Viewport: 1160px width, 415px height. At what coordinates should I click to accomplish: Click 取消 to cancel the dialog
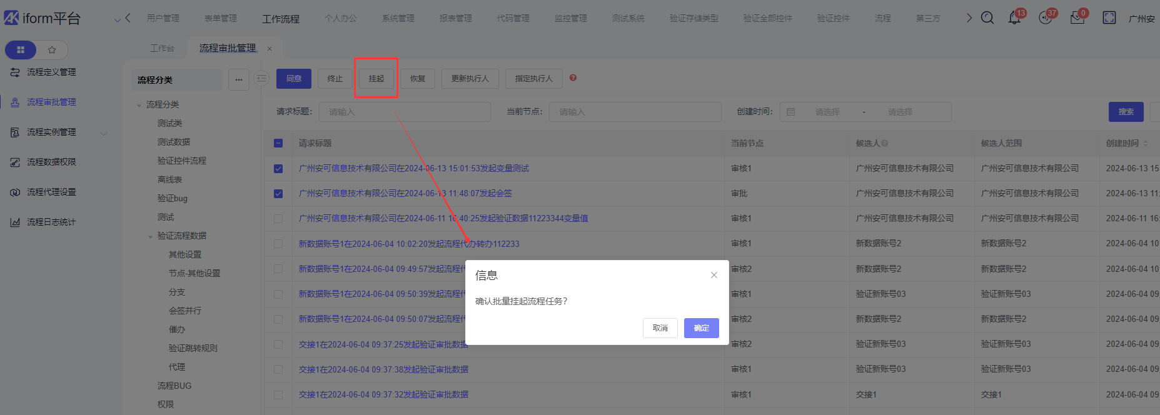(660, 328)
